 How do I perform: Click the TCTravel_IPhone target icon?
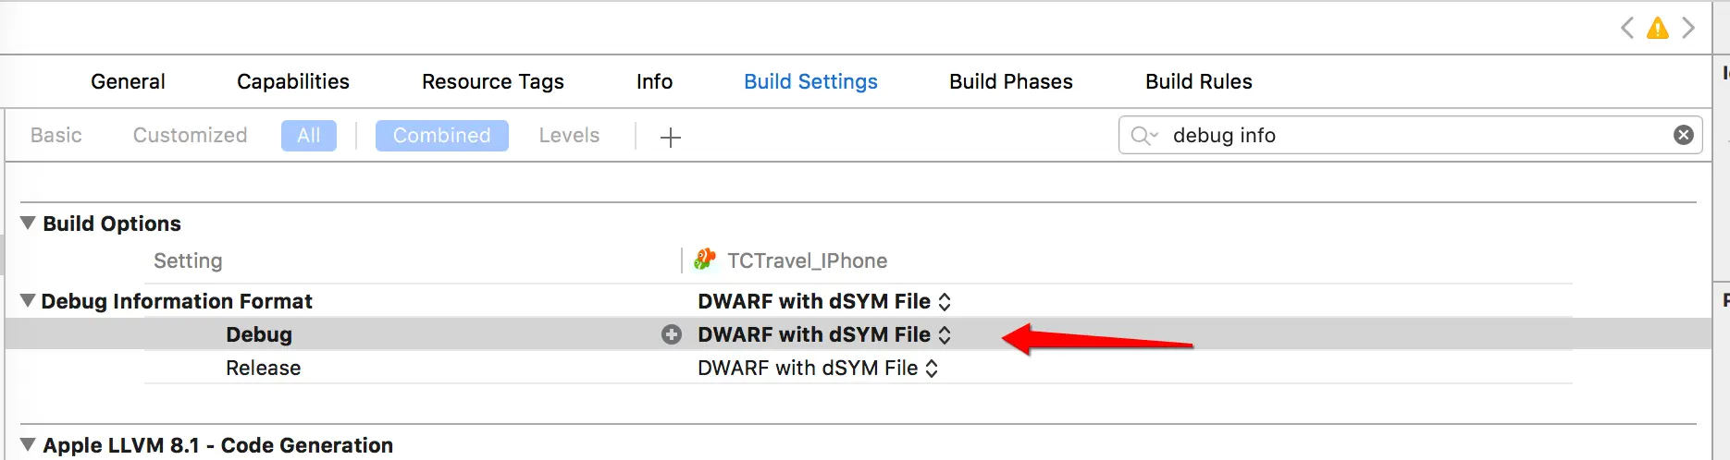(705, 260)
